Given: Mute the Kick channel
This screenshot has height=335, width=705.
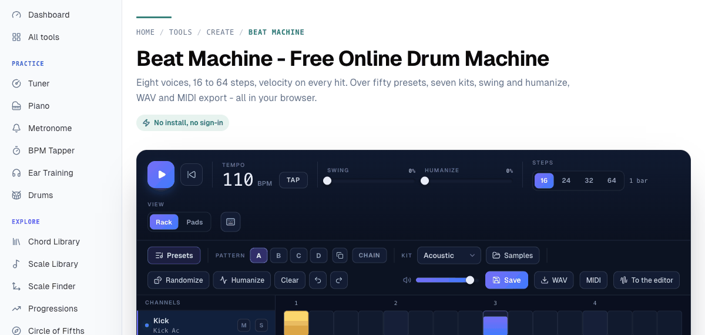Looking at the screenshot, I should point(243,325).
